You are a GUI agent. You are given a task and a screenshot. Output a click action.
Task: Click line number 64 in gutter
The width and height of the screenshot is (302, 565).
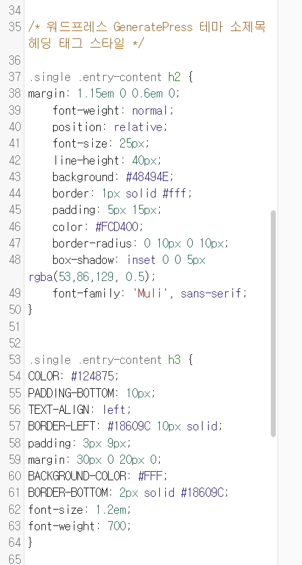[x=15, y=542]
